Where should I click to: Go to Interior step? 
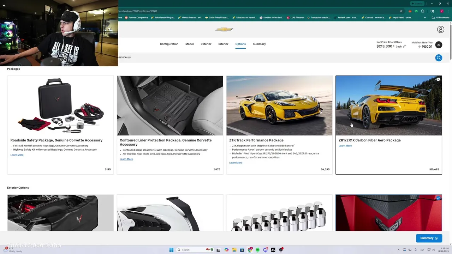[x=223, y=44]
